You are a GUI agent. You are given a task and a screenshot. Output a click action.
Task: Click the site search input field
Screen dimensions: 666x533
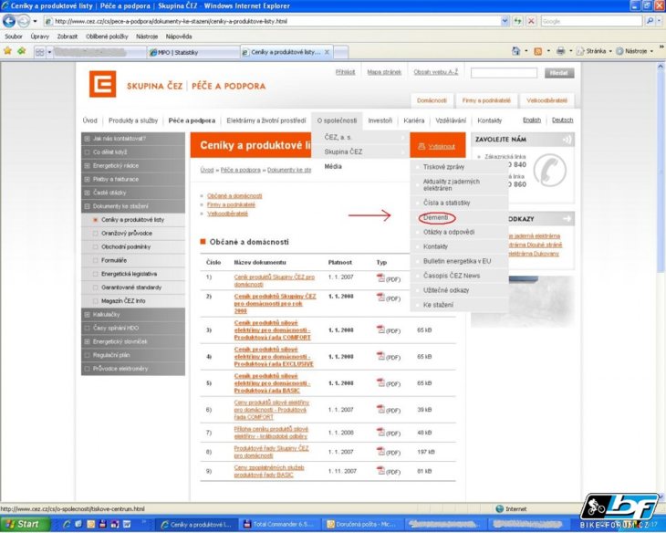504,73
